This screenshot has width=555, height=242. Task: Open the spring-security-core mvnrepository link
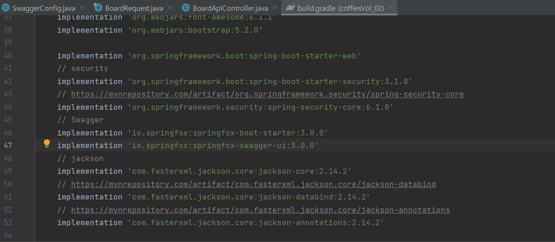coord(268,94)
